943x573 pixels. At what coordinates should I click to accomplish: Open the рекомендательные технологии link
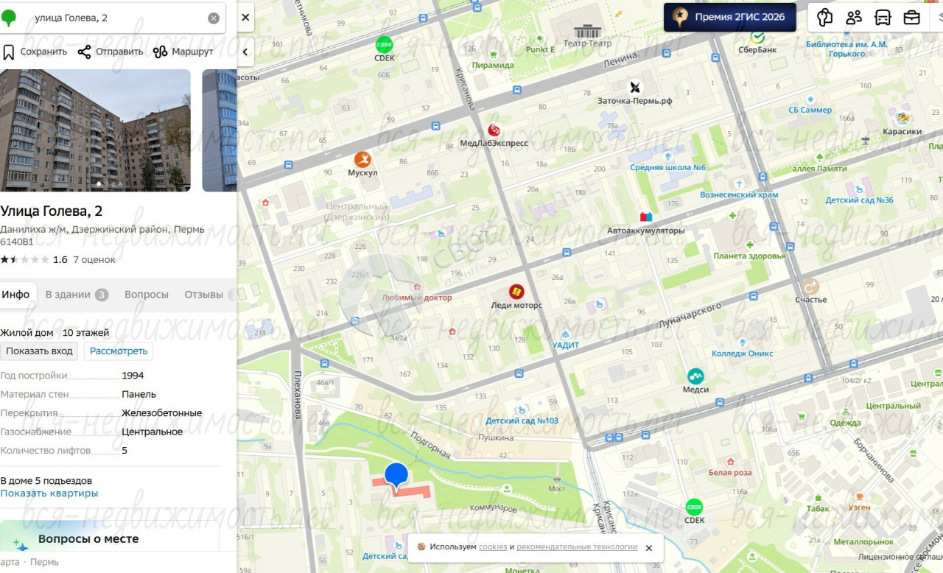[x=577, y=547]
